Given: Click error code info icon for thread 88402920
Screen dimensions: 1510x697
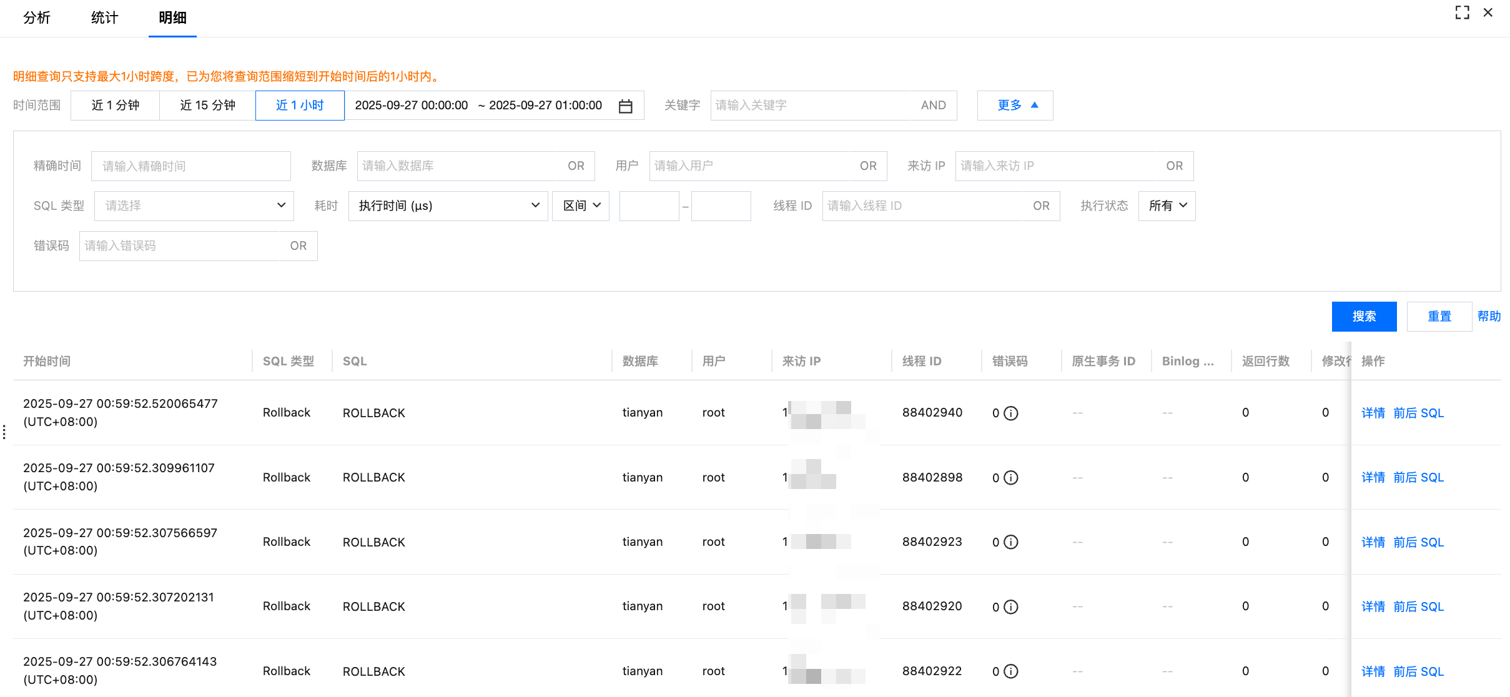Looking at the screenshot, I should (1010, 607).
